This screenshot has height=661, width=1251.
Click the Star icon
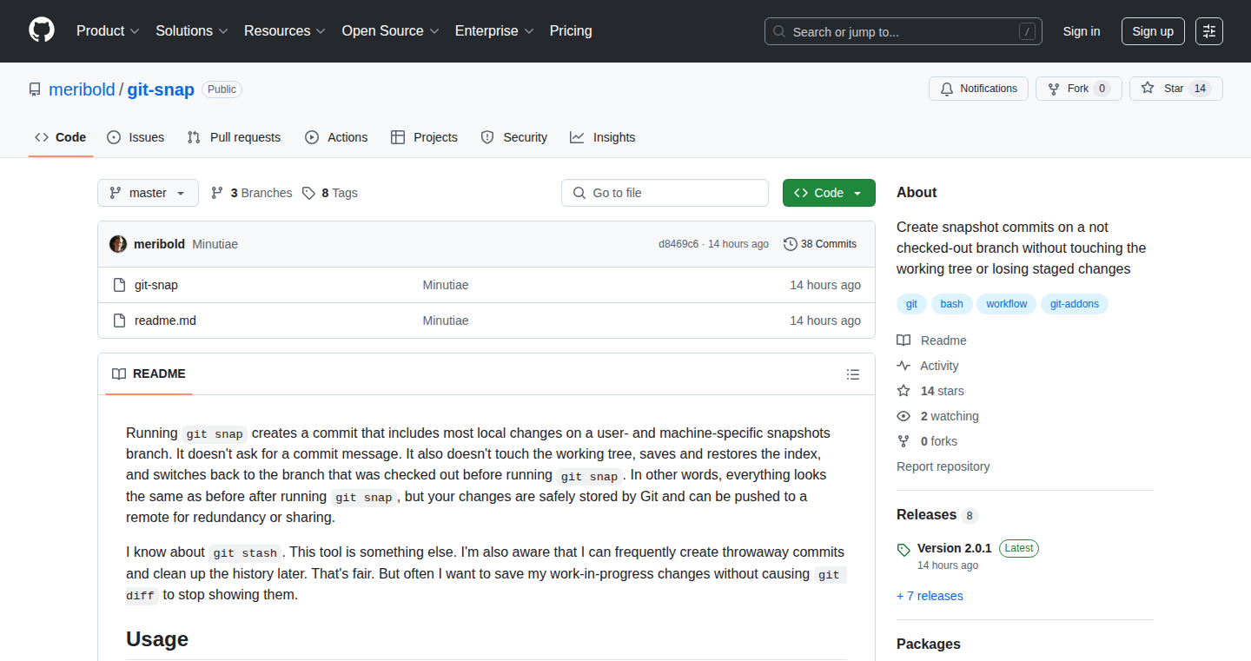pos(1148,89)
